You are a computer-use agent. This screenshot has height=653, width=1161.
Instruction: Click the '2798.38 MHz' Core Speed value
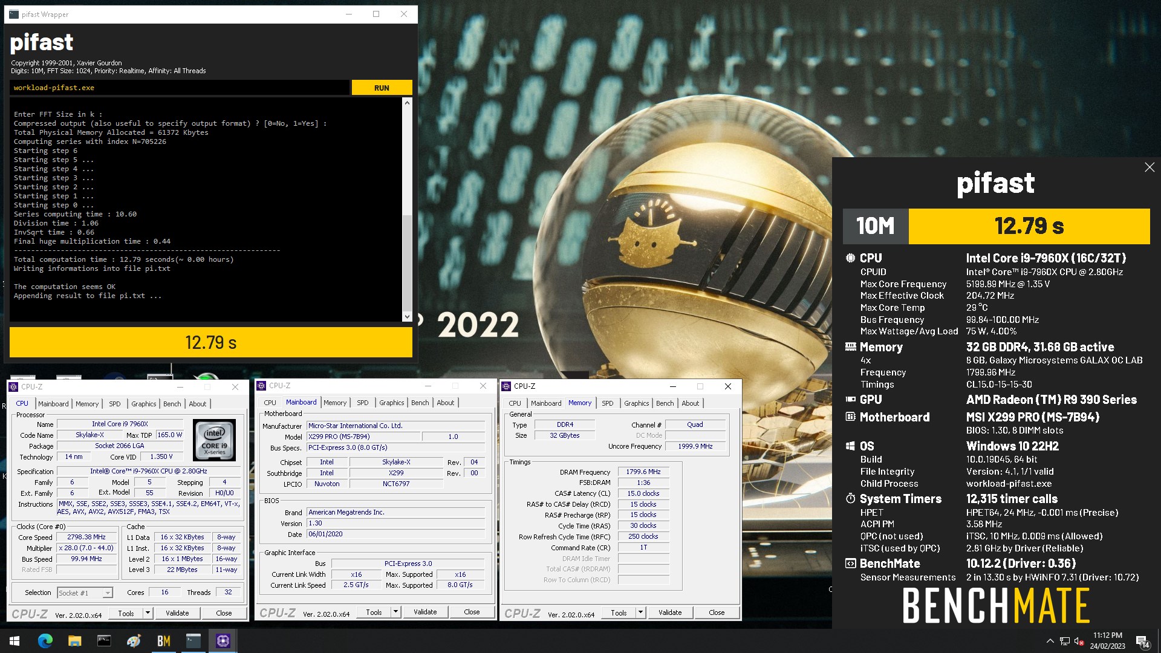coord(86,538)
